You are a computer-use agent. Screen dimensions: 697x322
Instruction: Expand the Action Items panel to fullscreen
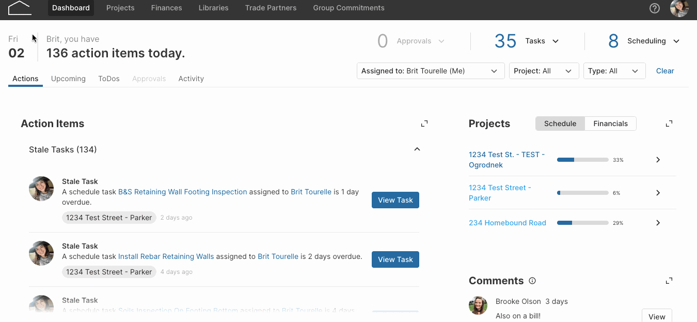coord(424,124)
